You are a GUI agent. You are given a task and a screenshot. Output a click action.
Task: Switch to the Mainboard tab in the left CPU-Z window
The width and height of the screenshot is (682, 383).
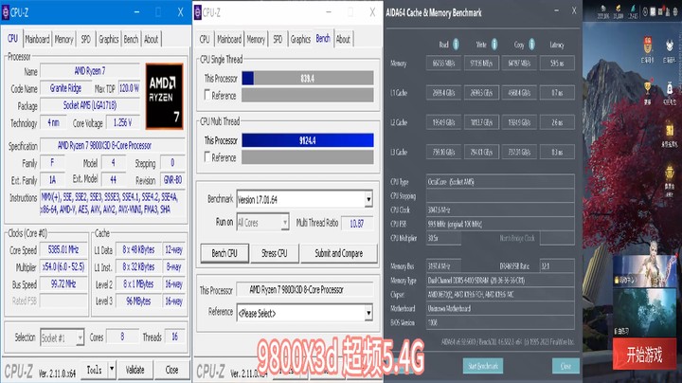click(x=37, y=39)
